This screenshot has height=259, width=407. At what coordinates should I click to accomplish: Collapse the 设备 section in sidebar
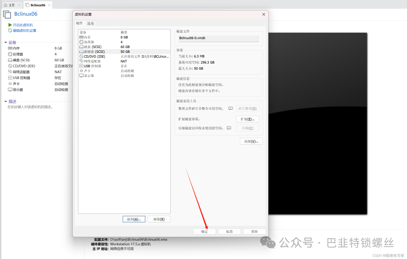tap(6, 43)
